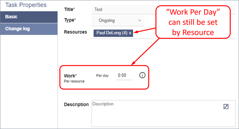Click the bold Description label

click(76, 104)
